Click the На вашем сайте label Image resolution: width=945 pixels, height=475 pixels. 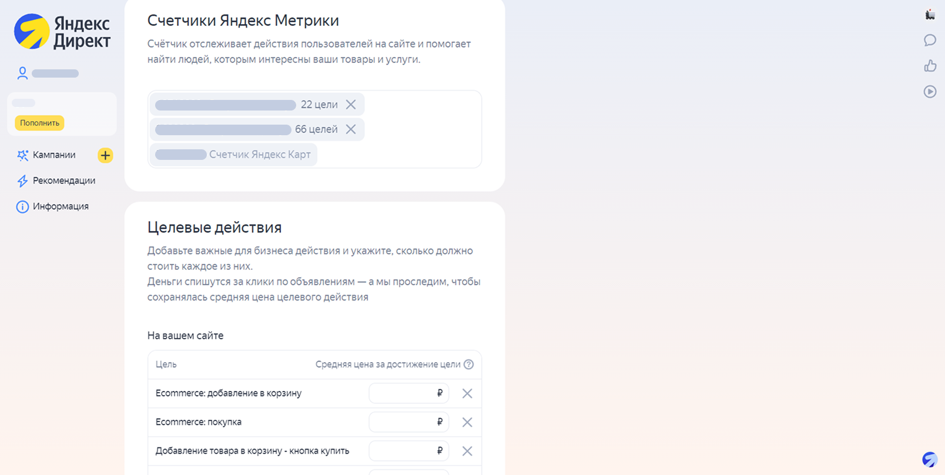(x=185, y=336)
